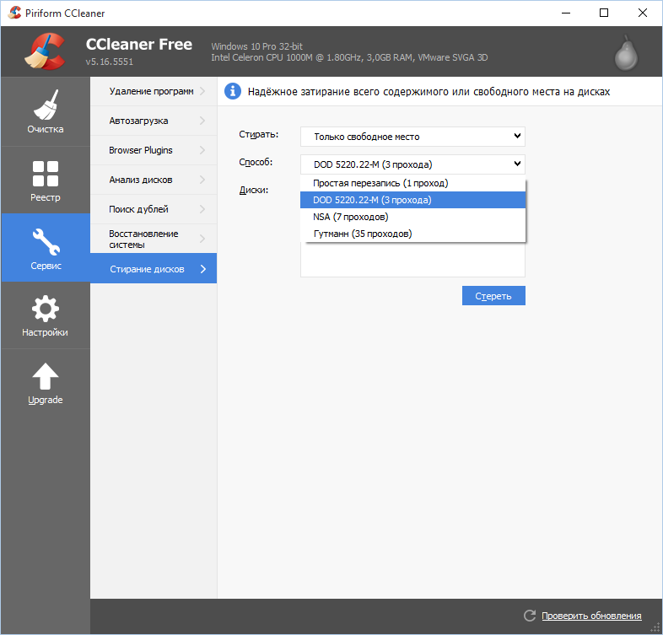Screen dimensions: 663x635
Task: Open the Стирать dropdown
Action: pos(412,137)
